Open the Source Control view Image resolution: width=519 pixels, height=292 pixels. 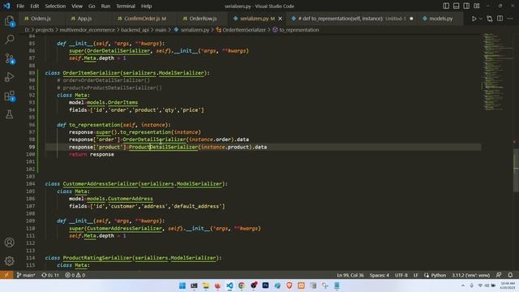(9, 58)
